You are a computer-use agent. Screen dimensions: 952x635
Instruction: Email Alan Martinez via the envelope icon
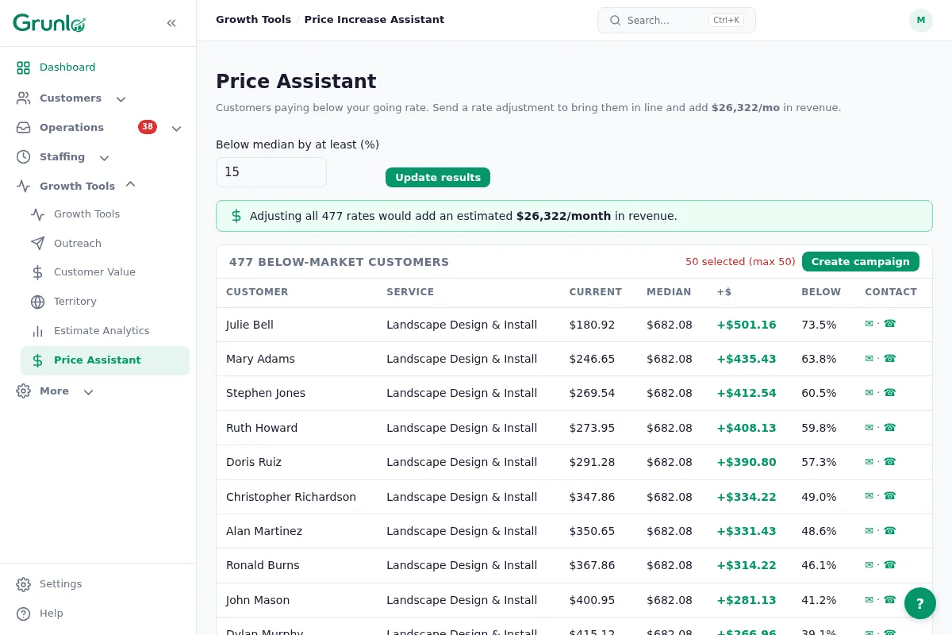(x=869, y=530)
